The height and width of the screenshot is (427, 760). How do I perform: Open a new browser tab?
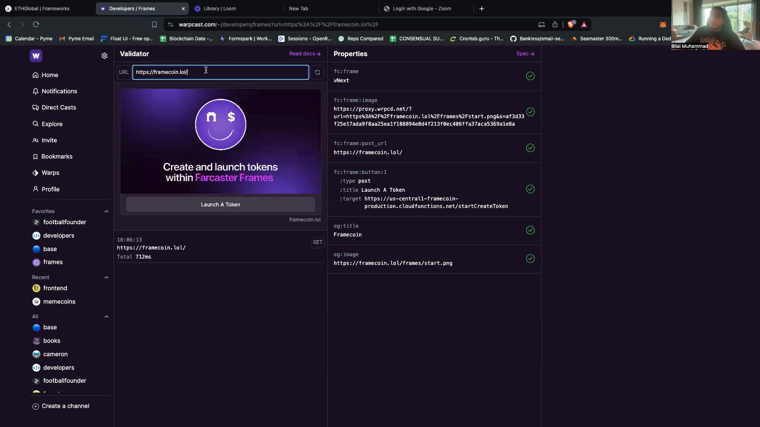tap(482, 8)
